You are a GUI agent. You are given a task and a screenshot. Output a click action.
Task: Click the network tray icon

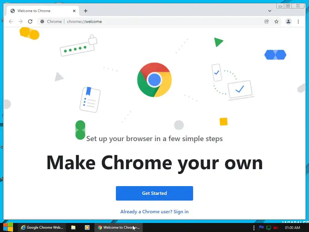point(268,228)
